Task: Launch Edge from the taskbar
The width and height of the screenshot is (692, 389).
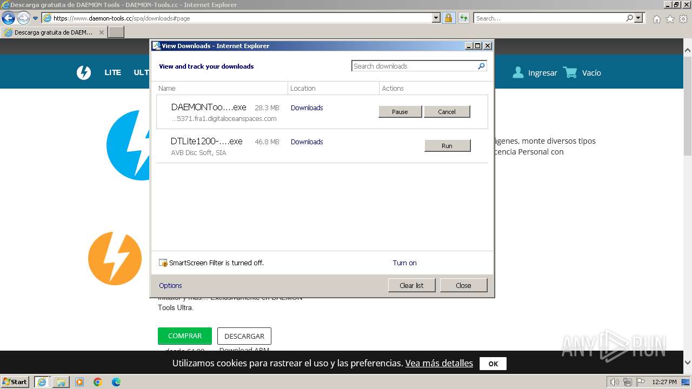Action: click(x=116, y=382)
